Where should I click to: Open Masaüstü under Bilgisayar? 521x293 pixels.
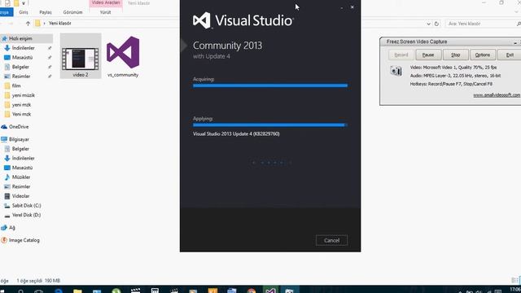click(x=22, y=168)
